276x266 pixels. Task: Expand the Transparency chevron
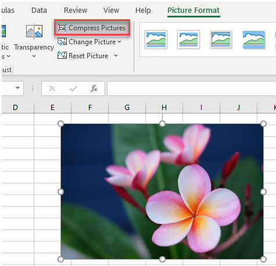click(x=34, y=56)
